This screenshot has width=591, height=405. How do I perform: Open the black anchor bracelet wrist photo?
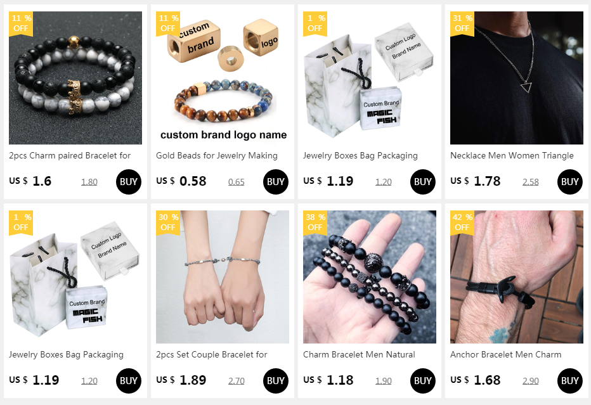point(516,276)
